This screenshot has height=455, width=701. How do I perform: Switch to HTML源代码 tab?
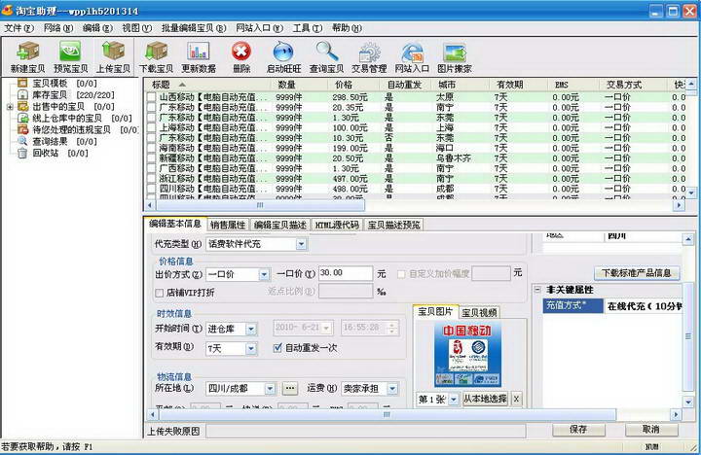click(x=337, y=225)
